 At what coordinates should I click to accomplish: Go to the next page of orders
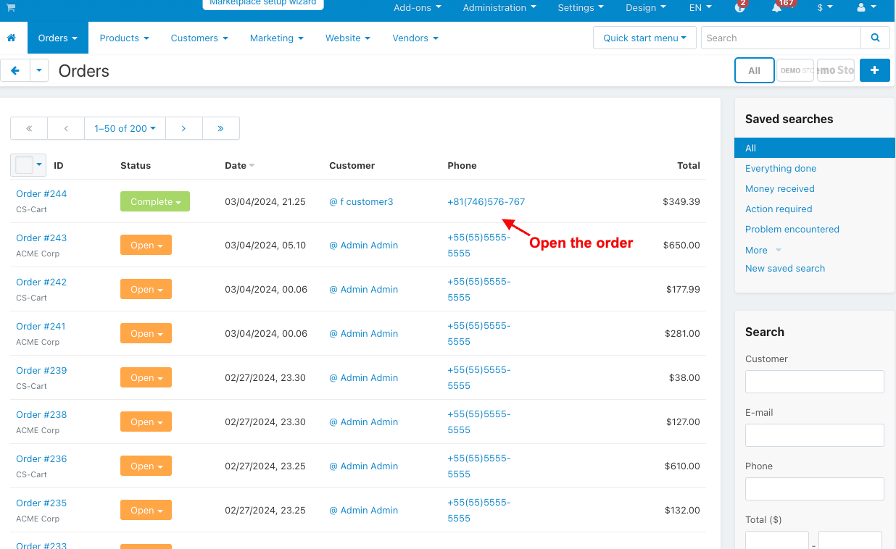point(183,128)
